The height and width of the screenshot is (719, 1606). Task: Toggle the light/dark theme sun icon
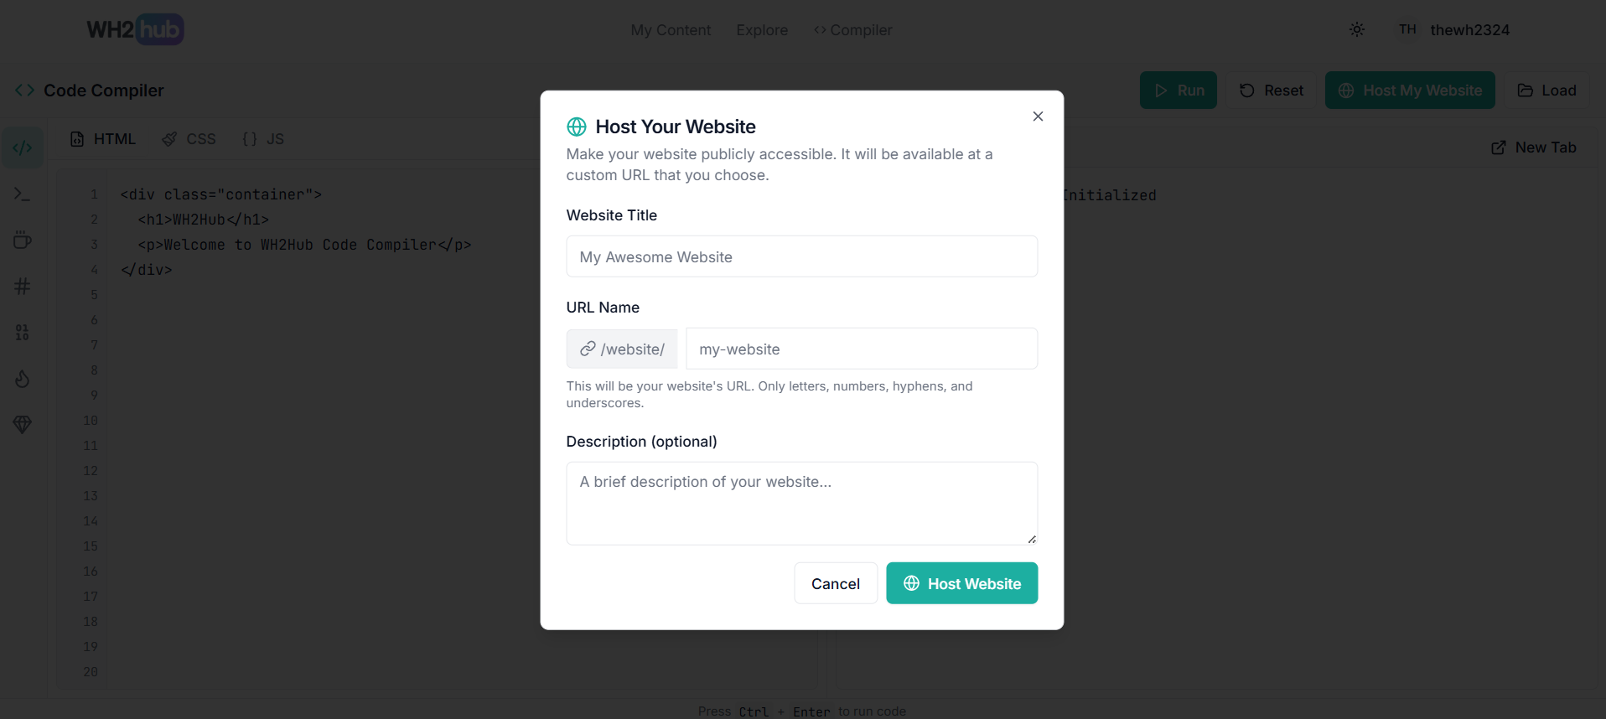1357,30
